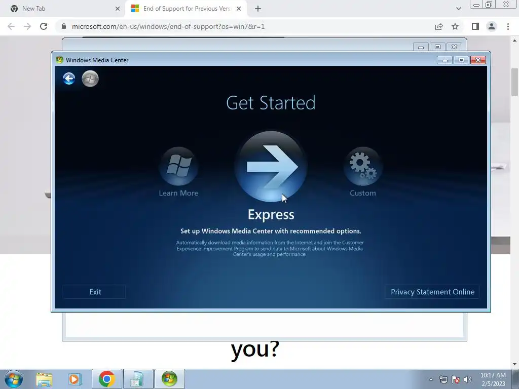Click the Express setup arrow button
Image resolution: width=519 pixels, height=389 pixels.
point(271,166)
